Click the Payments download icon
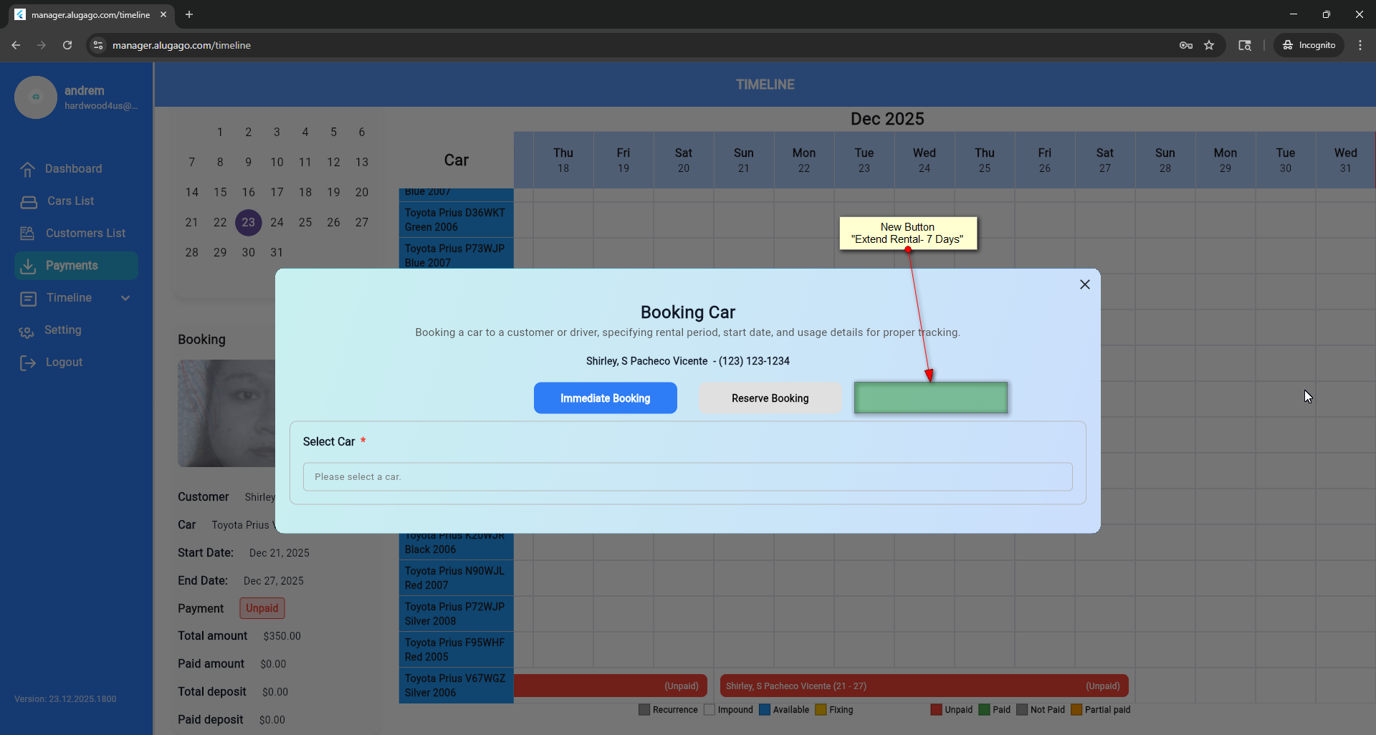The height and width of the screenshot is (735, 1376). 28,266
